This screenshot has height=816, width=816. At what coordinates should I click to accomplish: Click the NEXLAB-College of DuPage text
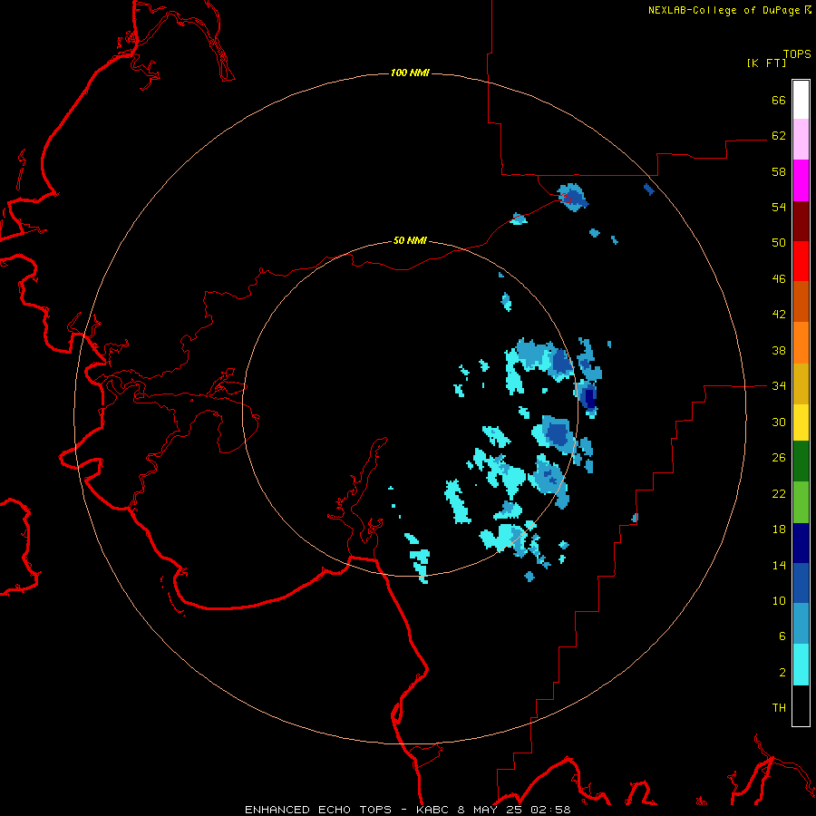point(724,10)
